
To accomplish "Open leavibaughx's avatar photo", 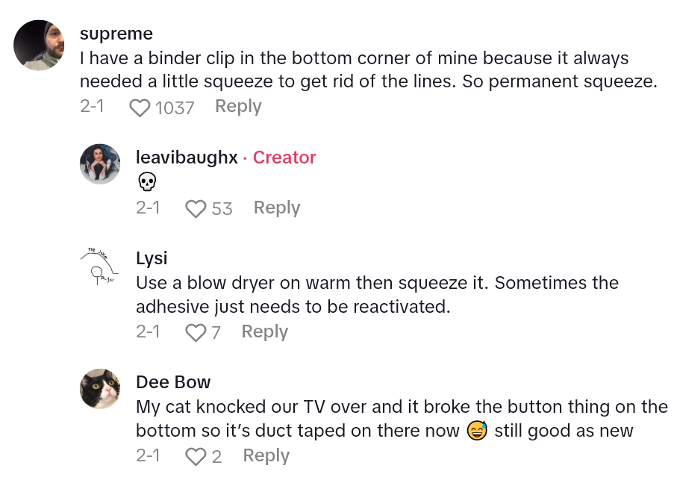I will coord(100,164).
